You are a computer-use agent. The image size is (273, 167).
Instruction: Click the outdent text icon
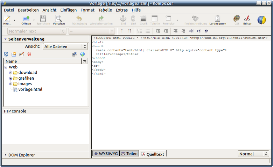166,31
